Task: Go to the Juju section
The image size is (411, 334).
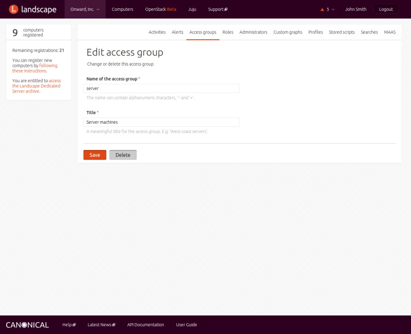Action: point(192,9)
